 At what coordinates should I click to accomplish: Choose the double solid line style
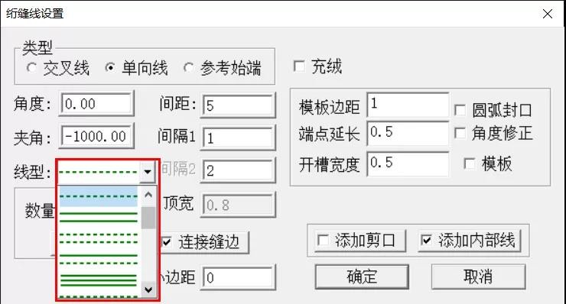click(99, 217)
